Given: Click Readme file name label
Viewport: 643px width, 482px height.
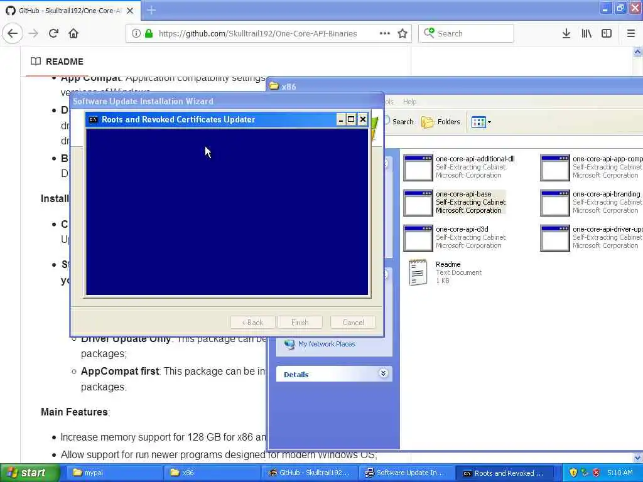Looking at the screenshot, I should click(448, 264).
